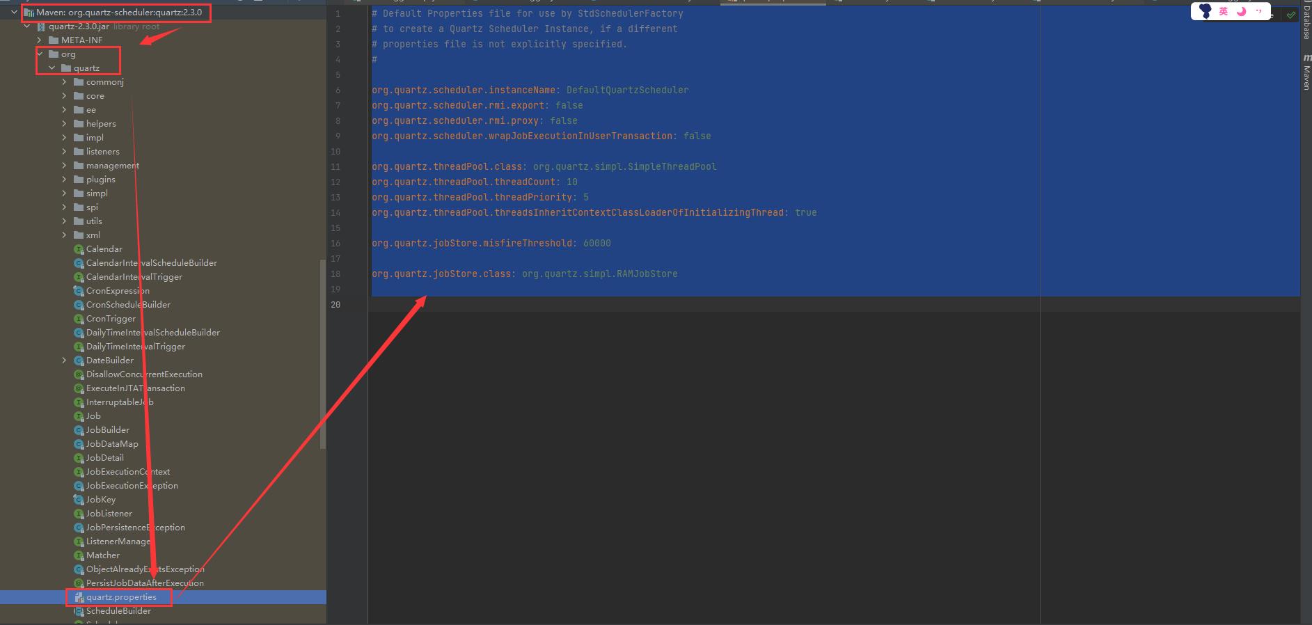Expand the helpers package
The height and width of the screenshot is (625, 1312).
pyautogui.click(x=65, y=123)
